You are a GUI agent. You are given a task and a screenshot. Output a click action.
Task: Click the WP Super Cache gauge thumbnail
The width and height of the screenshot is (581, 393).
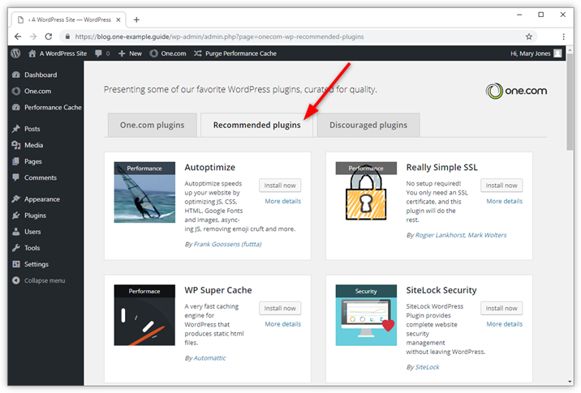[144, 315]
